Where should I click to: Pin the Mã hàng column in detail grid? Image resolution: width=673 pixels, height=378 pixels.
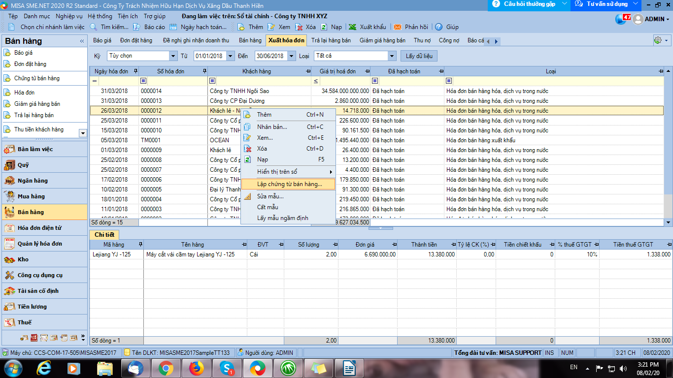tap(140, 245)
